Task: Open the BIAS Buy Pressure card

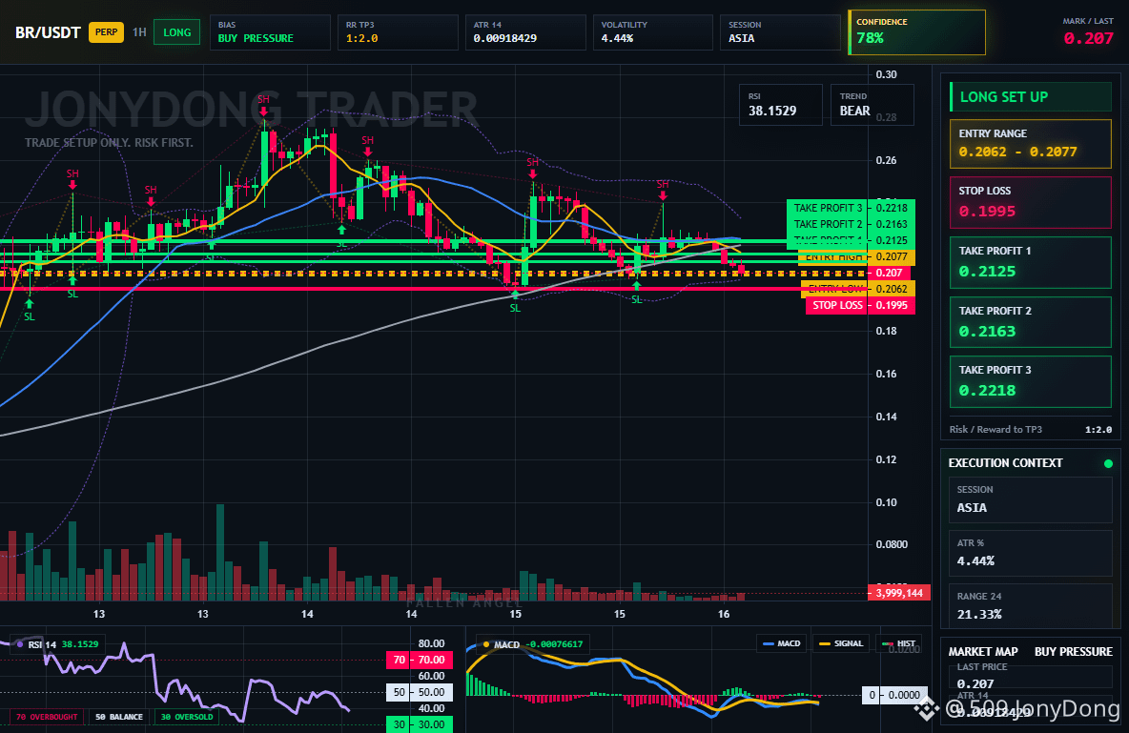Action: pos(270,32)
